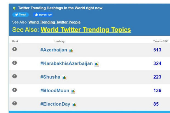Screen dimensions: 170x113
Task: Open the #KarabakhisAzerbaijan hashtag link
Action: point(66,63)
